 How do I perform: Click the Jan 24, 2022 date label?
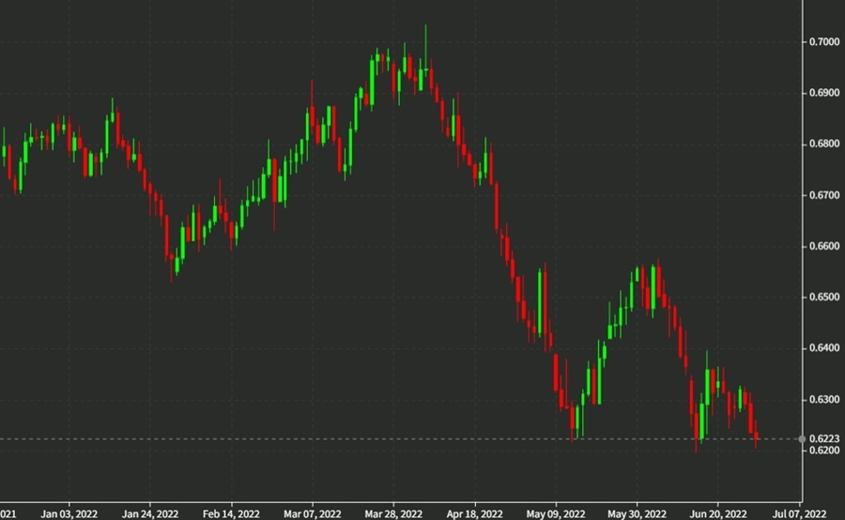point(150,514)
